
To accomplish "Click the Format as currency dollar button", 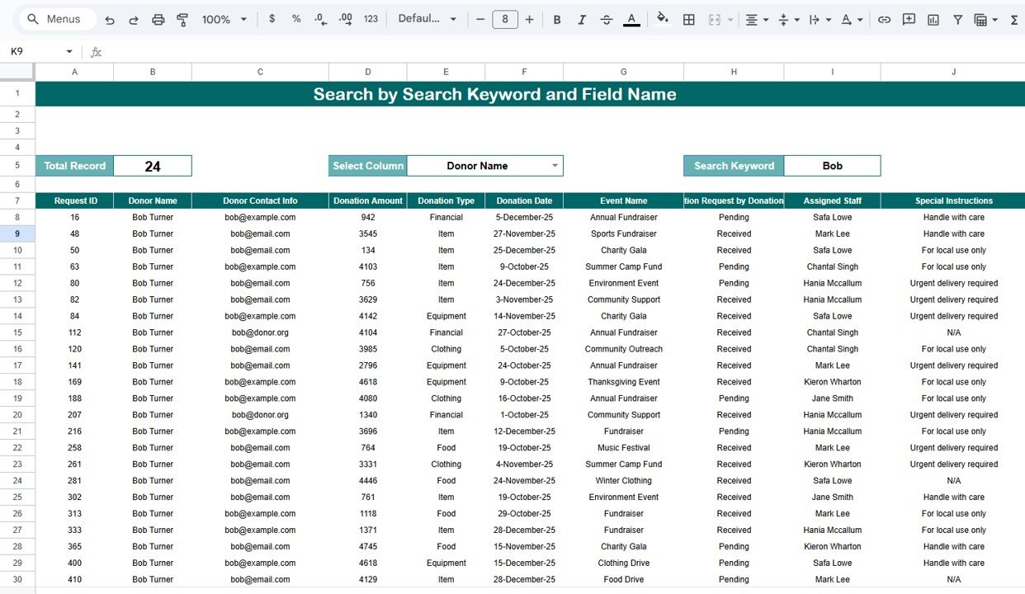I will point(272,19).
